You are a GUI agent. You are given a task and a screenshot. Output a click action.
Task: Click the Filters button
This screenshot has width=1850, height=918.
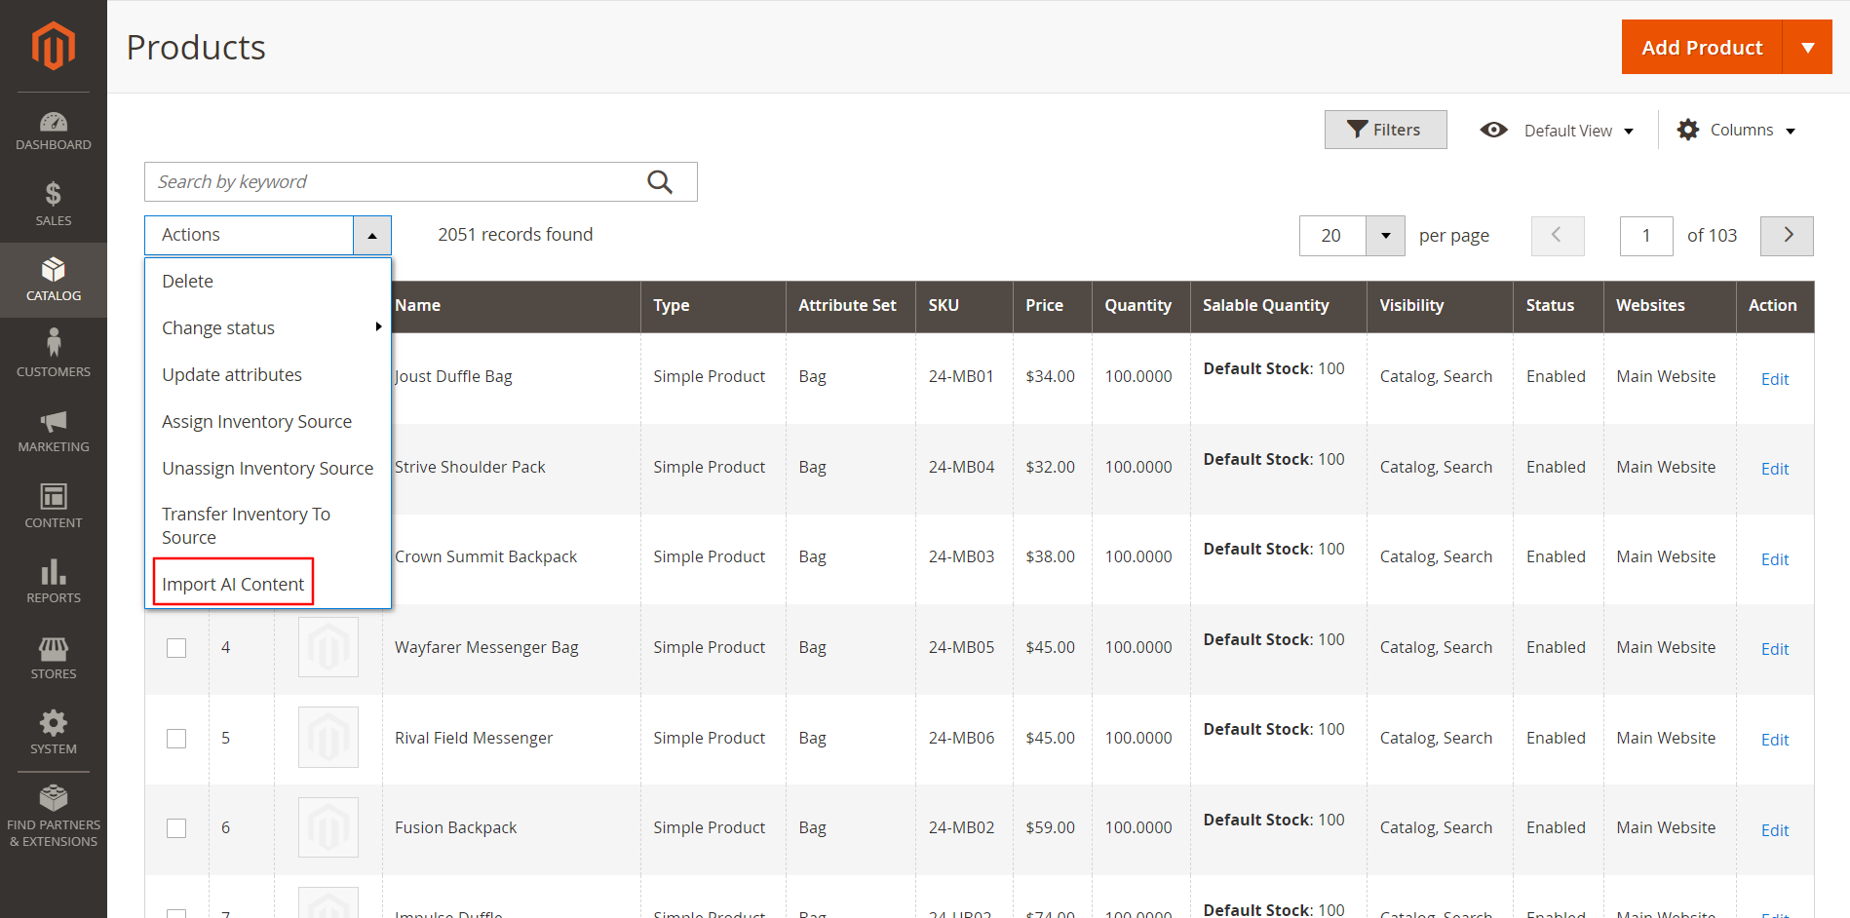[x=1385, y=130]
